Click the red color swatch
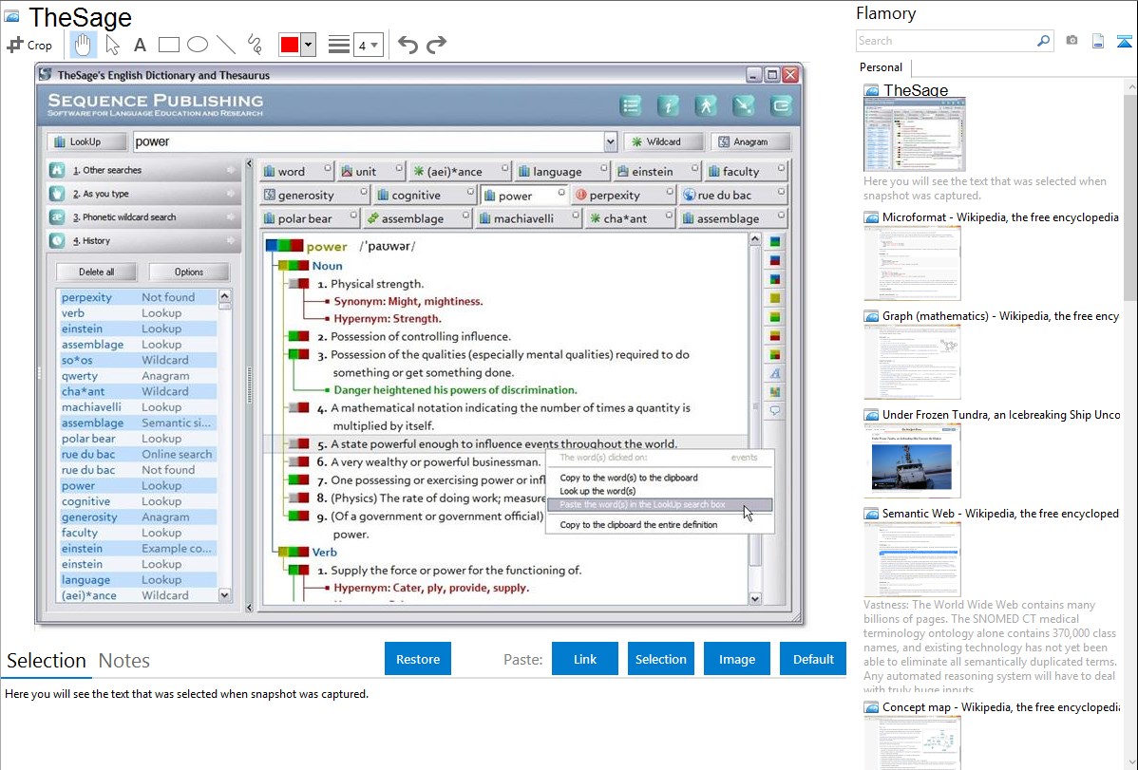Viewport: 1138px width, 770px height. [x=289, y=45]
